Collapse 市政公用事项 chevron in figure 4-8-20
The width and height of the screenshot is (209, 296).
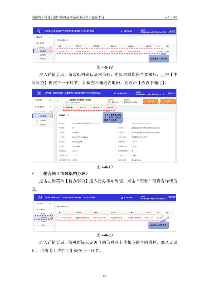pyautogui.click(x=50, y=209)
